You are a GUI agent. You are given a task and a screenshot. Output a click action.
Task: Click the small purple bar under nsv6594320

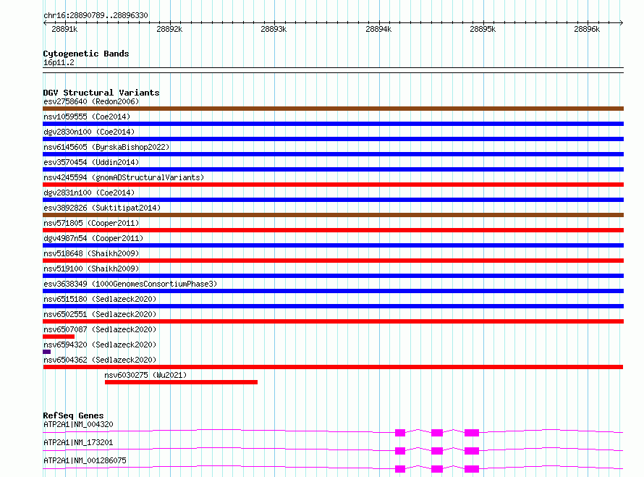(x=47, y=352)
